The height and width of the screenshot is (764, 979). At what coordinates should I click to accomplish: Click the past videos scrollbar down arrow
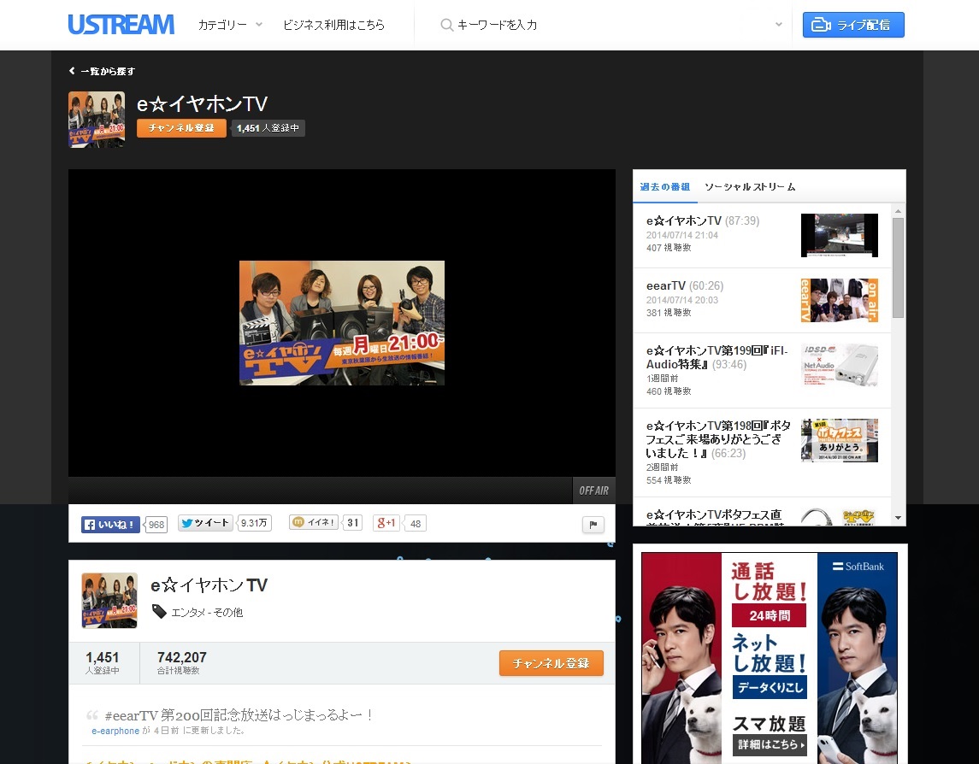point(898,517)
